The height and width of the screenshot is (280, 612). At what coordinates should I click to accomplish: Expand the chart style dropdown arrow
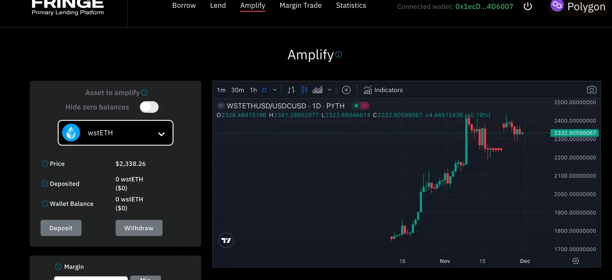330,90
